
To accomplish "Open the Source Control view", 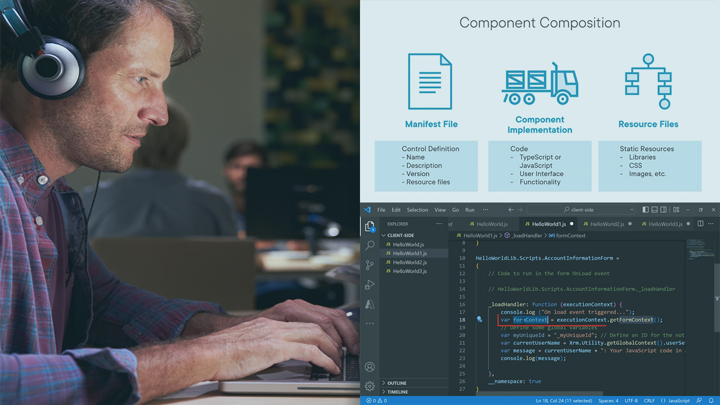I will pyautogui.click(x=370, y=265).
